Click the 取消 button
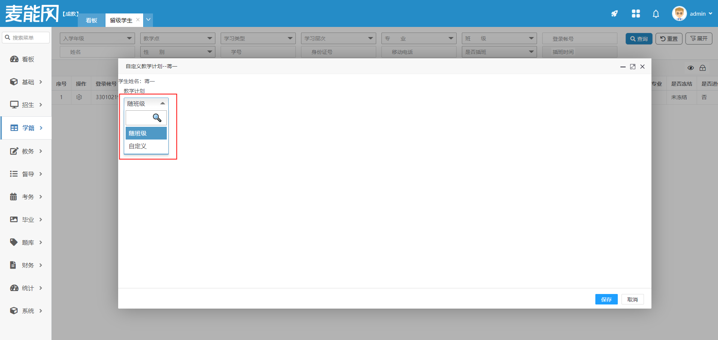The height and width of the screenshot is (340, 718). (x=632, y=300)
